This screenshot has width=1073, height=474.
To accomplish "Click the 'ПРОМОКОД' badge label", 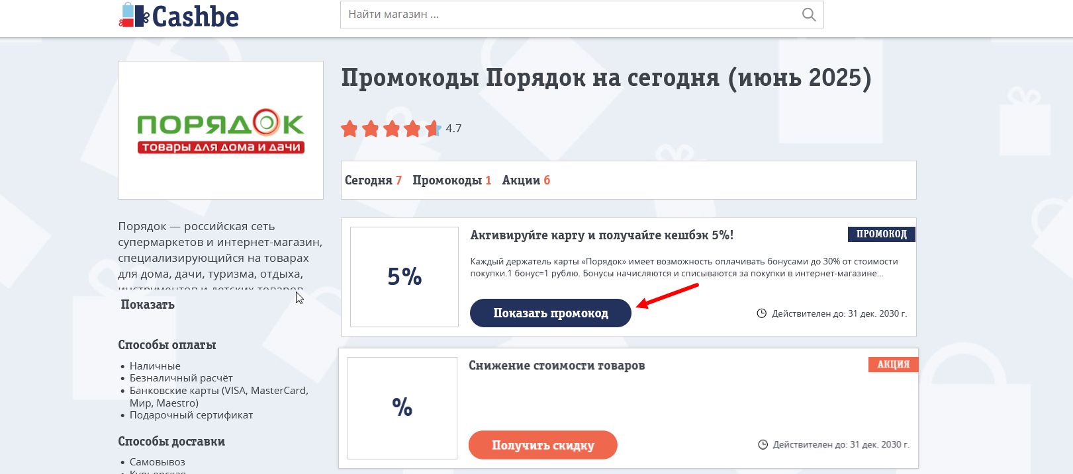I will pos(882,234).
